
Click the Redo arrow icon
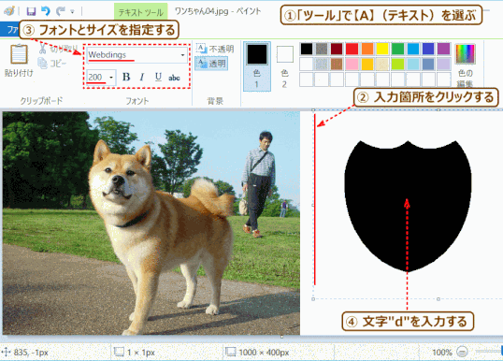point(61,11)
